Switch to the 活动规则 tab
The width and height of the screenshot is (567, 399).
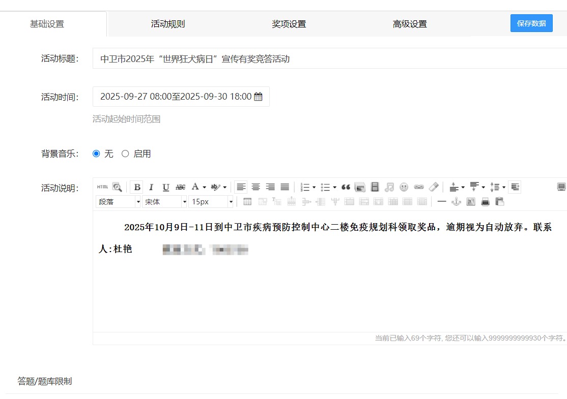coord(168,24)
